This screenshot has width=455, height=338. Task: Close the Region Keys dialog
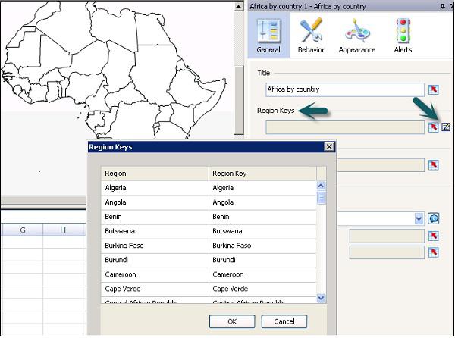point(328,147)
